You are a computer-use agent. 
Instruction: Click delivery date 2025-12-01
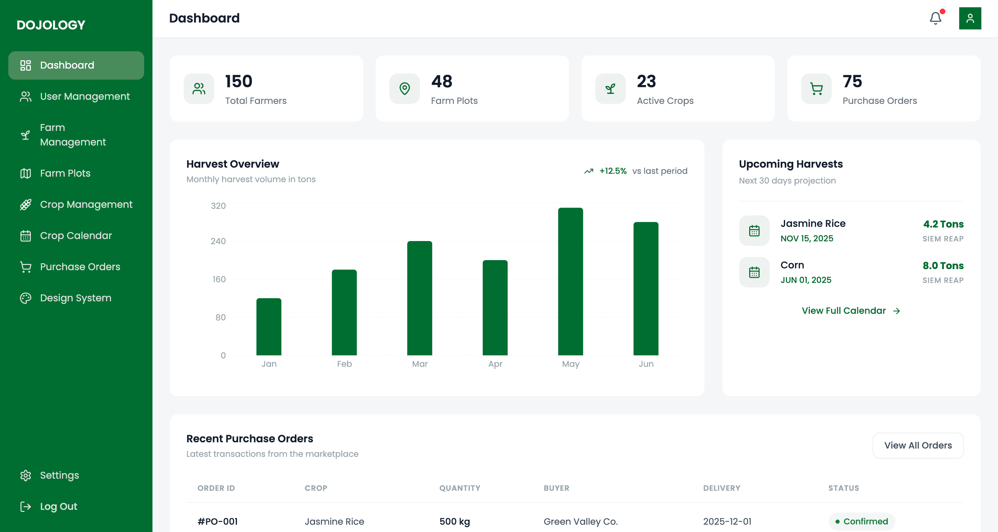727,522
